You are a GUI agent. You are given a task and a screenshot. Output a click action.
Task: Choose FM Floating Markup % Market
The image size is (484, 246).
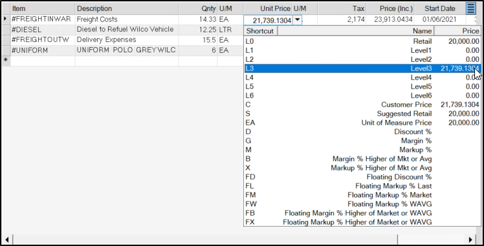click(362, 195)
